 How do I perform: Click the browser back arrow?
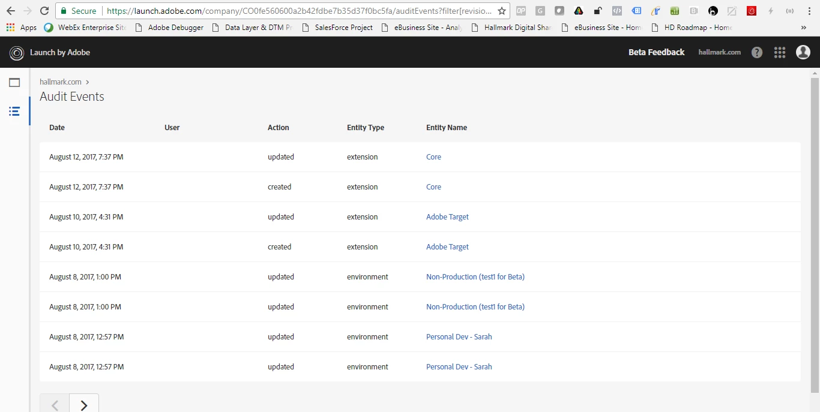pyautogui.click(x=11, y=11)
